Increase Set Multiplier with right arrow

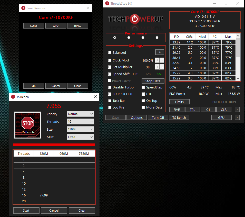[162, 67]
